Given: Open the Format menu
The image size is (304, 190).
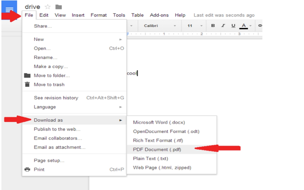Looking at the screenshot, I should 99,15.
